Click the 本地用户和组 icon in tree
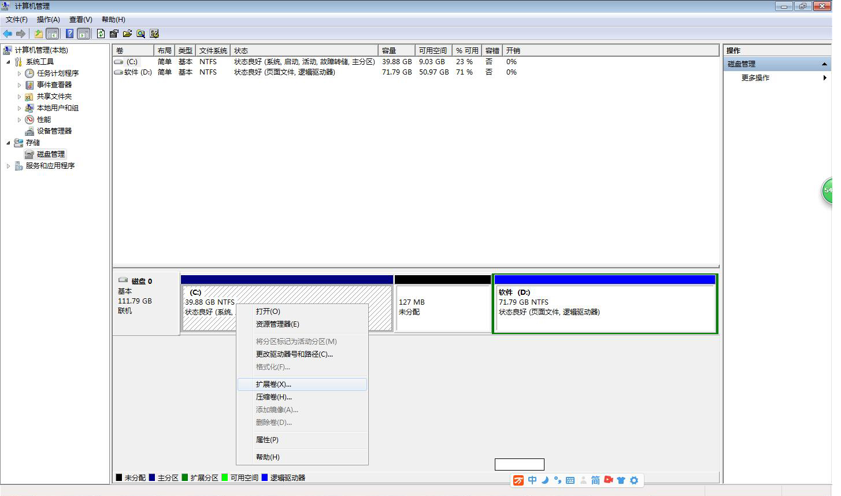This screenshot has height=496, width=841. pos(29,108)
